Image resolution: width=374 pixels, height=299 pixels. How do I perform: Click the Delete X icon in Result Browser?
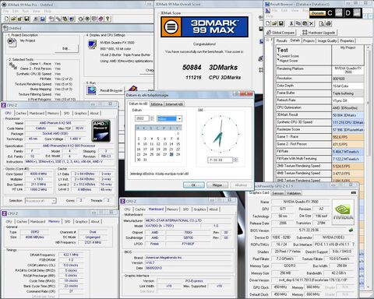click(x=311, y=23)
